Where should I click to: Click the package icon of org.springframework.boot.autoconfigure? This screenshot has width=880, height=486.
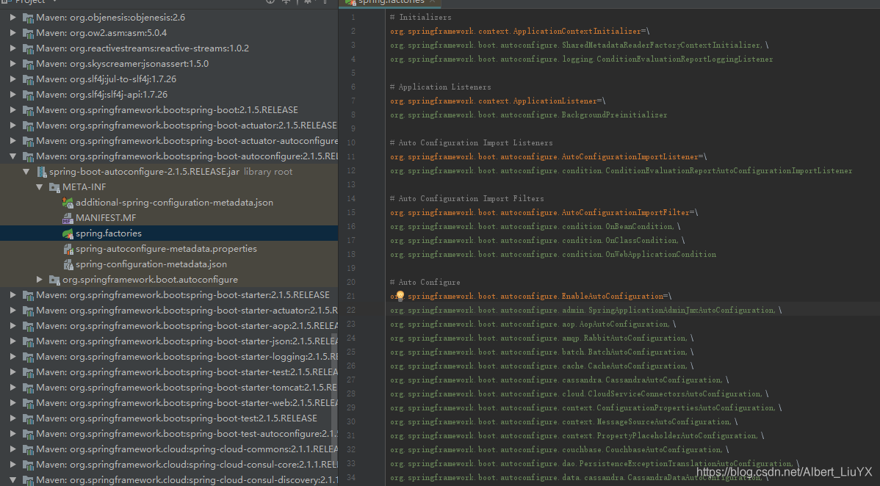(x=54, y=280)
